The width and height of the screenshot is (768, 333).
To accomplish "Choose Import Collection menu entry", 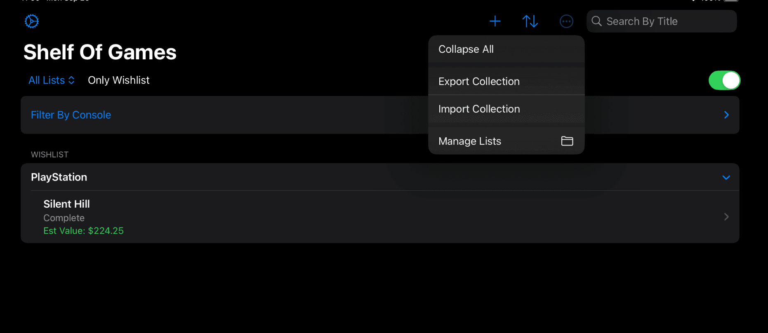I will click(x=479, y=109).
